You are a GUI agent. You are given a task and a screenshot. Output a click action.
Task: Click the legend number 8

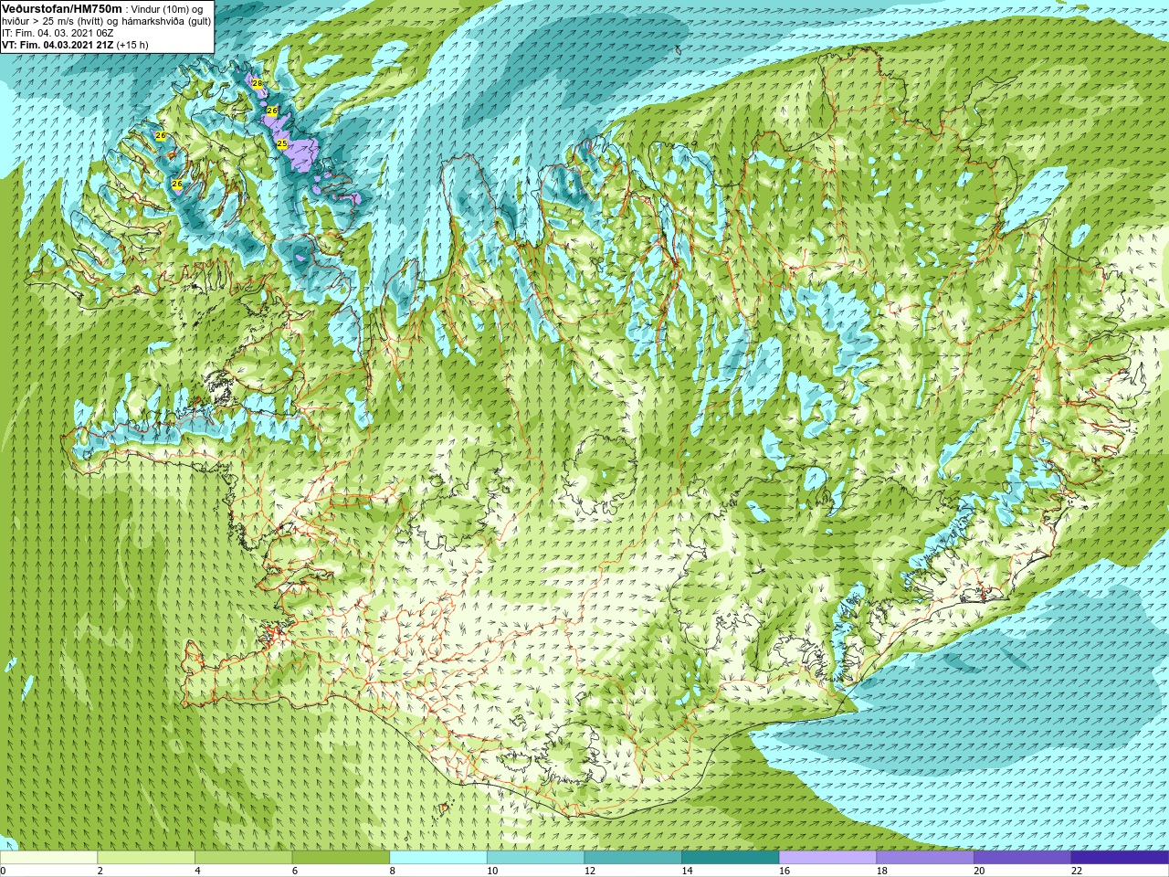(392, 871)
